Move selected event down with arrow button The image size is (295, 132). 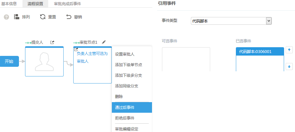point(289,66)
